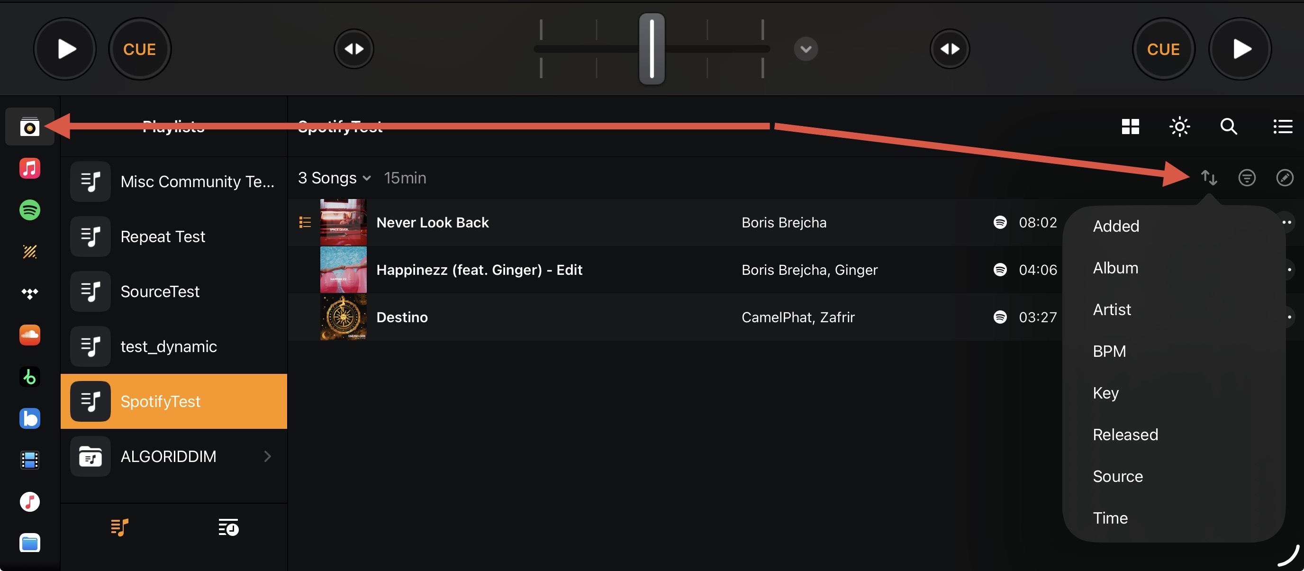
Task: Open the TIDAL source icon
Action: point(29,293)
